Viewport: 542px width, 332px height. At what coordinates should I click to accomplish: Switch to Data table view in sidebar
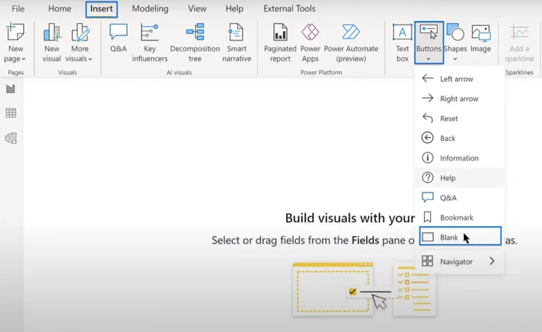[11, 113]
